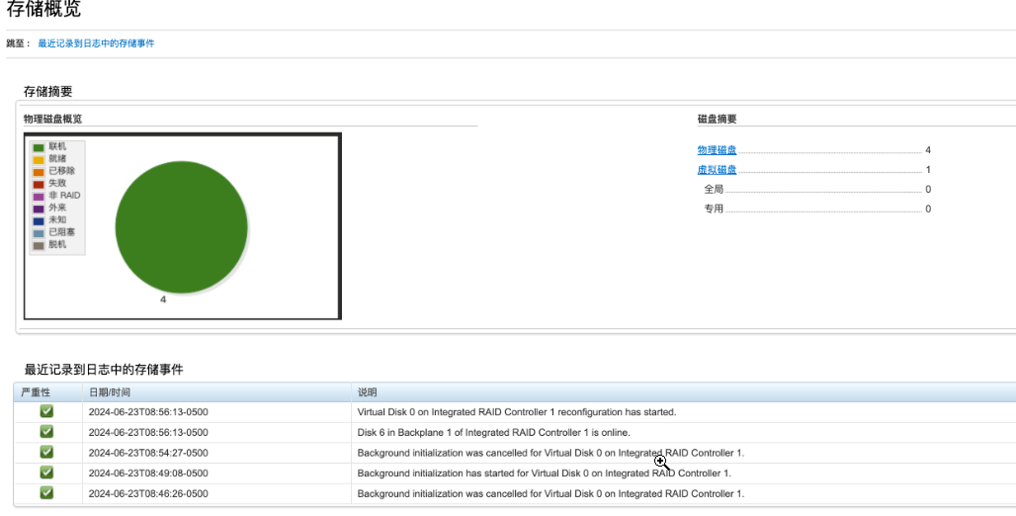Screen dimensions: 1016x516
Task: Click the pie chart label 4
Action: (x=163, y=301)
